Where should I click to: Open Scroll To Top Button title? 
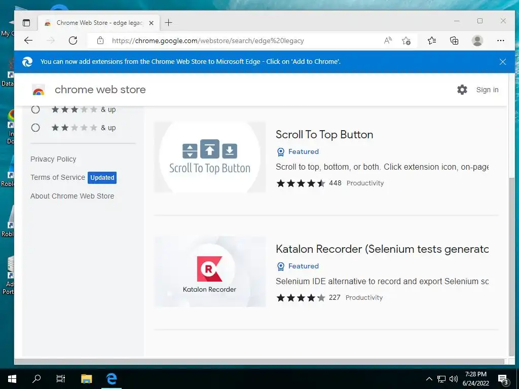pos(324,135)
